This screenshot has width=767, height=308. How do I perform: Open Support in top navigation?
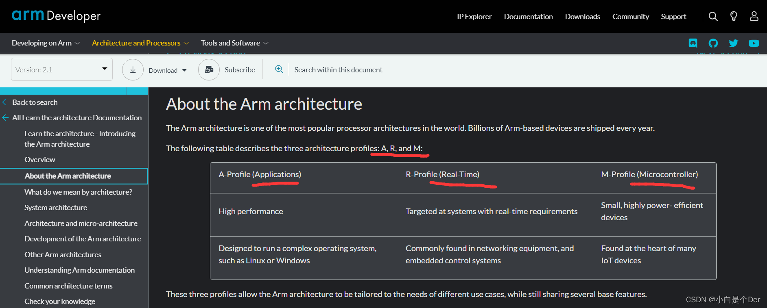tap(673, 17)
